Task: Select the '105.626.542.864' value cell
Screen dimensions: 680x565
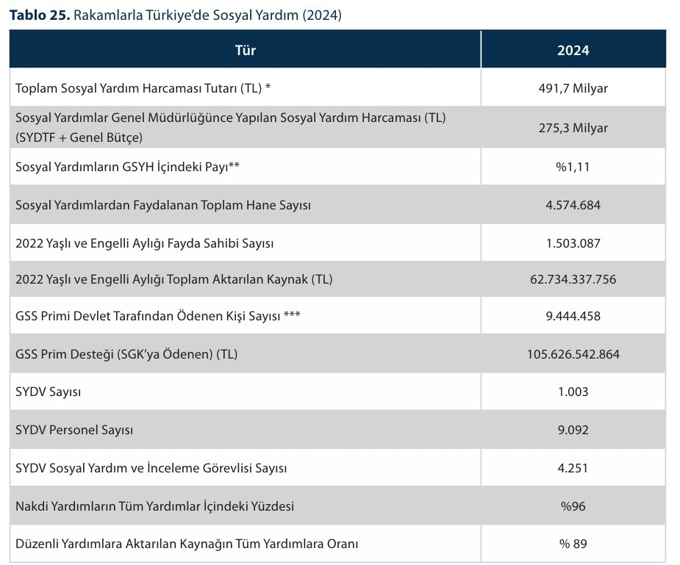Action: pos(573,354)
